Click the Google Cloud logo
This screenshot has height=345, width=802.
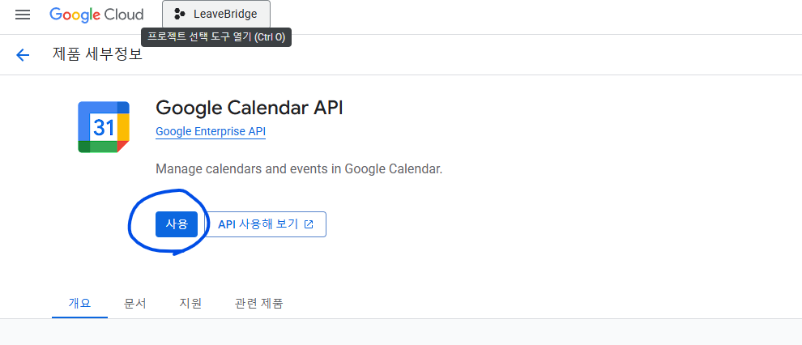pyautogui.click(x=96, y=15)
